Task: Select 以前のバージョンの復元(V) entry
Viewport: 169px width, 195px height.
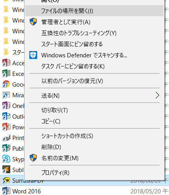Action: point(94,81)
